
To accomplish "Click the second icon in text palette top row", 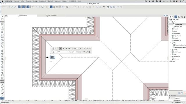I will pos(56,49).
